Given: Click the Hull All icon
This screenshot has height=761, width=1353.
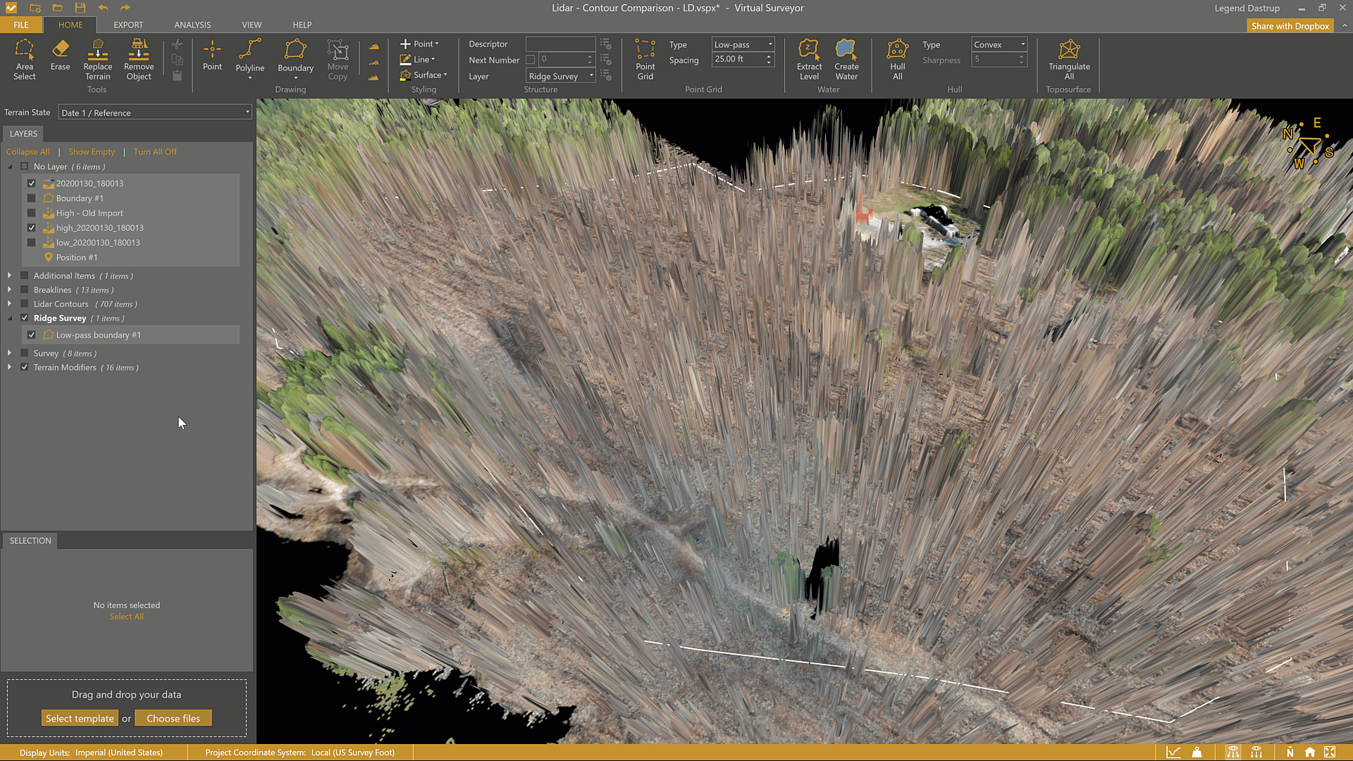Looking at the screenshot, I should (897, 59).
